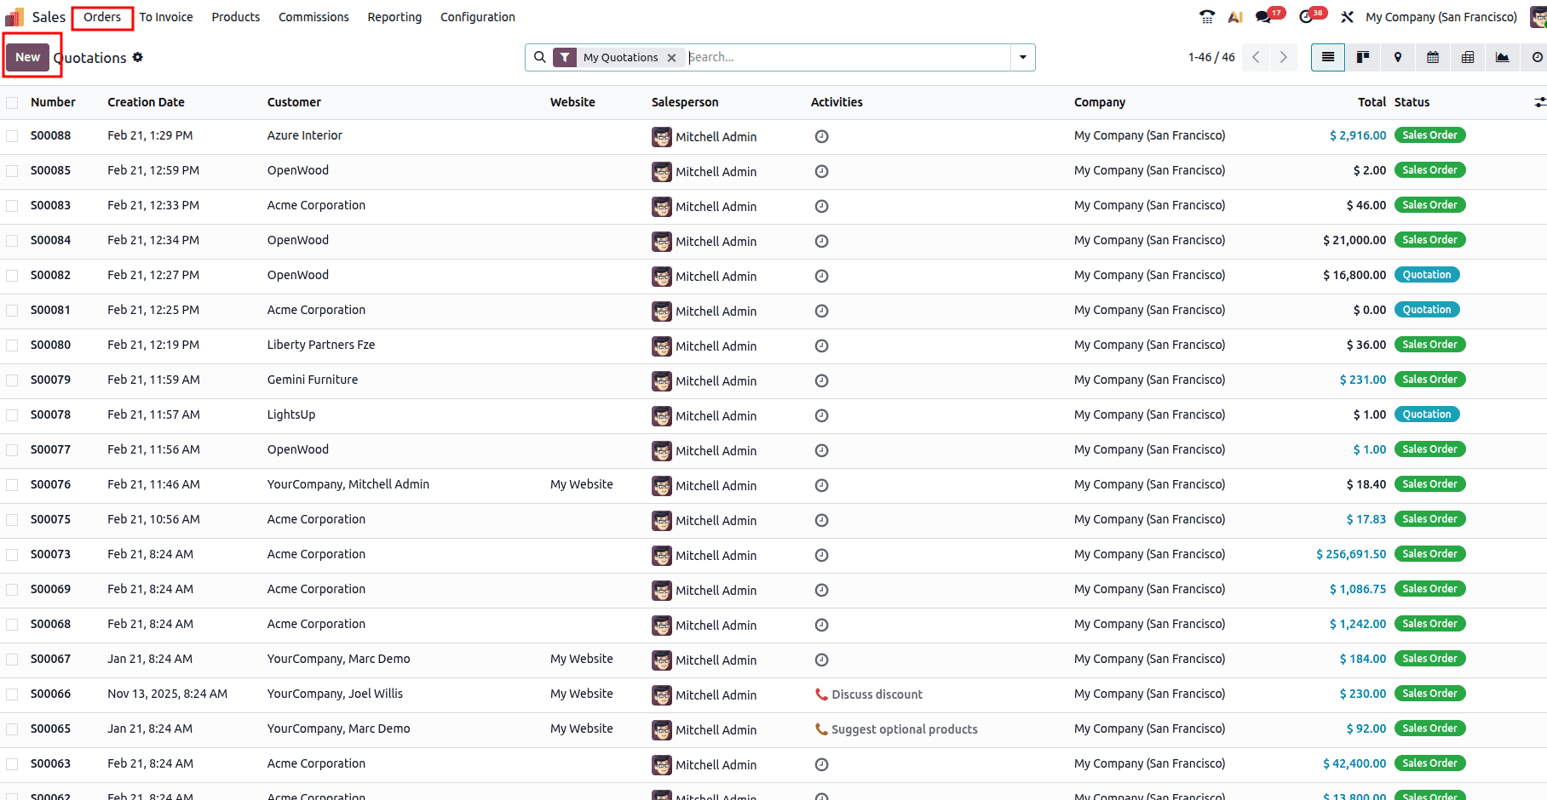Click the phone activity icon for S00065
The width and height of the screenshot is (1547, 800).
tap(822, 729)
